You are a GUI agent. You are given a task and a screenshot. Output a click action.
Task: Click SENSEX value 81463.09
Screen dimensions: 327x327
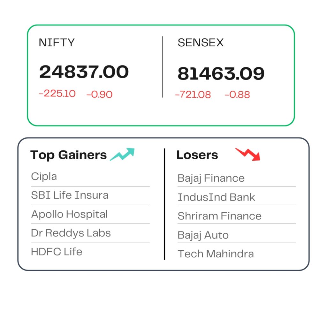[221, 73]
